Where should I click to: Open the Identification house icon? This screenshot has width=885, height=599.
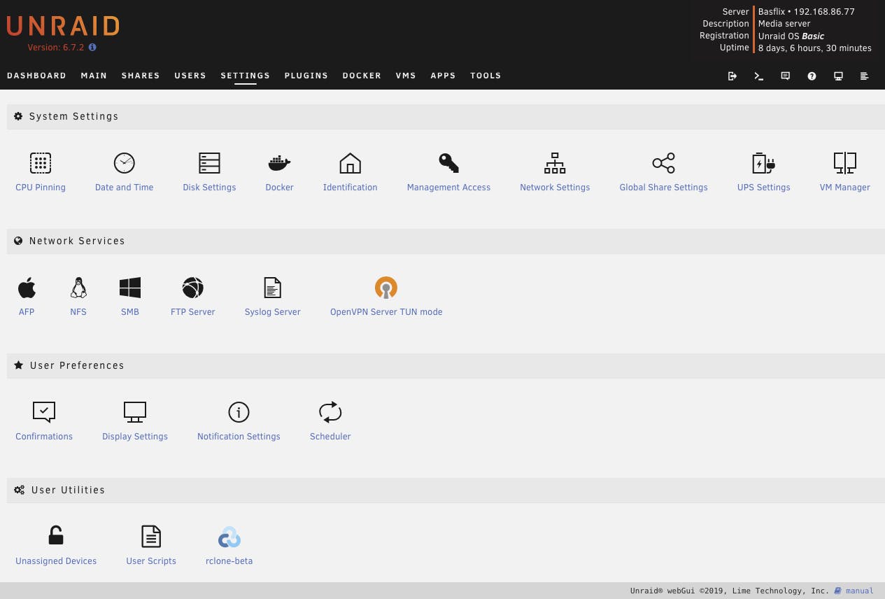350,163
